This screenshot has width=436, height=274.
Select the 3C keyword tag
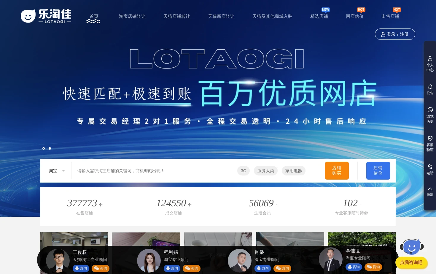244,171
